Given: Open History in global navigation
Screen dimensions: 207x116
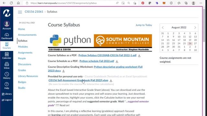Looking at the screenshot, I should click(x=7, y=76).
